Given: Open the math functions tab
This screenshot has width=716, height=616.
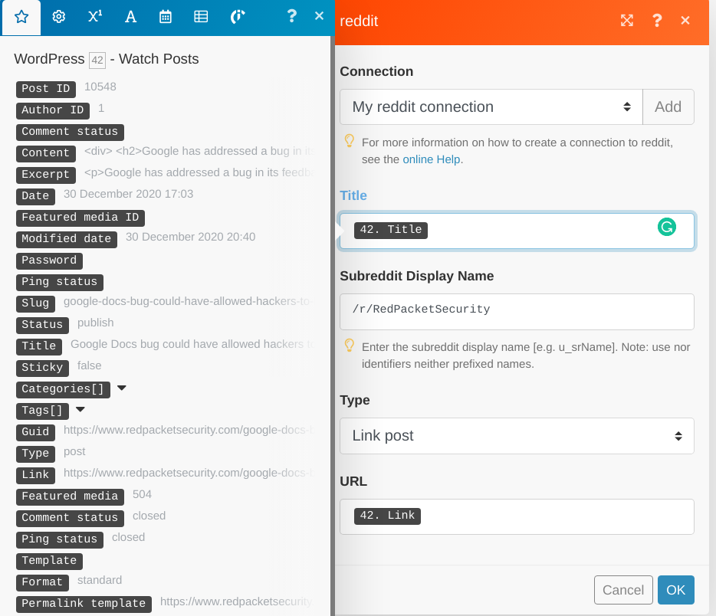Looking at the screenshot, I should [x=94, y=17].
